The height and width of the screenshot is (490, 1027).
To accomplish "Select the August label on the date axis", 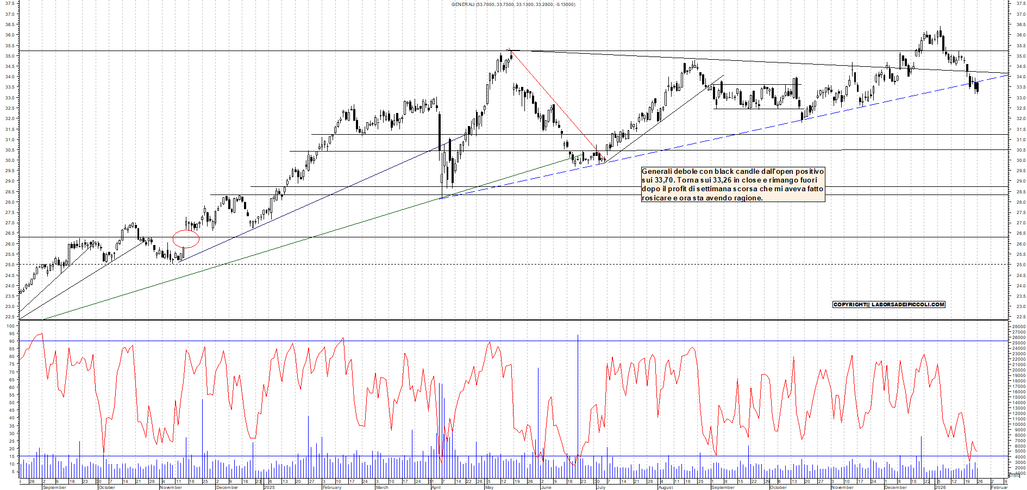I will [x=666, y=487].
